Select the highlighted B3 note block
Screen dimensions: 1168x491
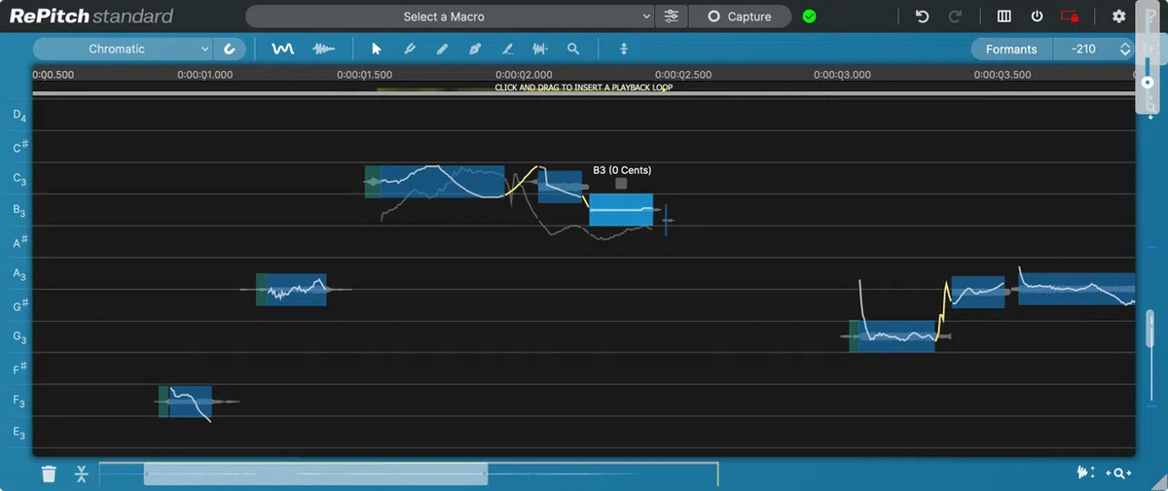620,210
